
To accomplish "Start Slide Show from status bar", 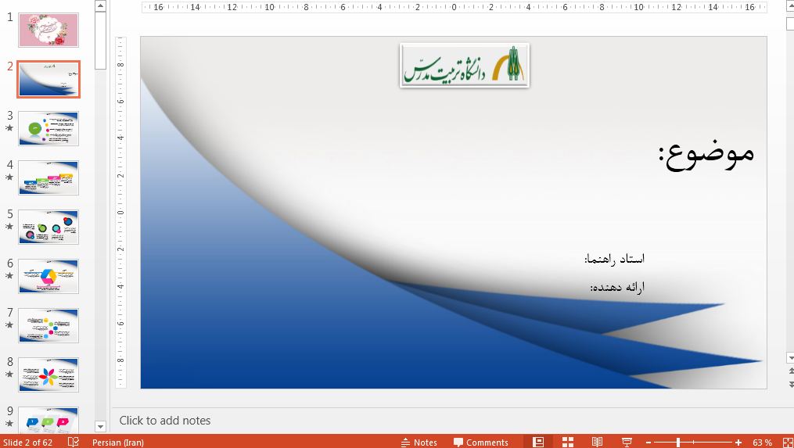I will coord(627,442).
